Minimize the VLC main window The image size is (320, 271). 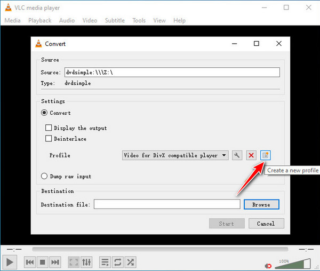coord(265,7)
